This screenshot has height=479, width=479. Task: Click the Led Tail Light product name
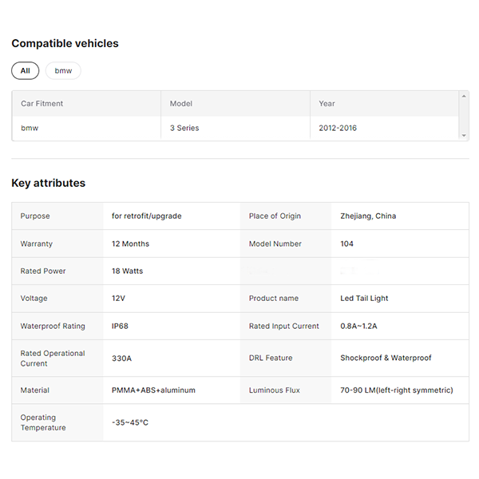click(x=364, y=299)
